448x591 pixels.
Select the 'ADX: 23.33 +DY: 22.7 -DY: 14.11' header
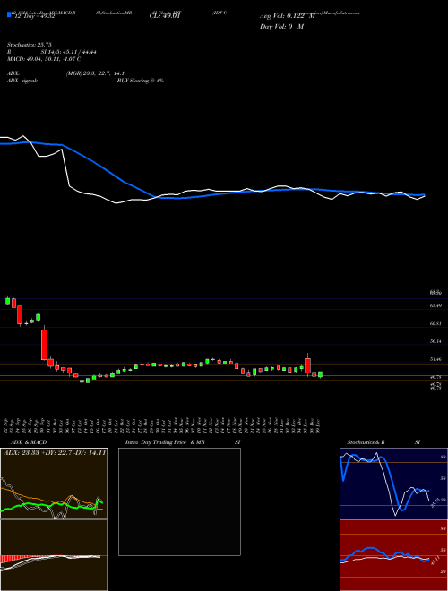pyautogui.click(x=55, y=453)
